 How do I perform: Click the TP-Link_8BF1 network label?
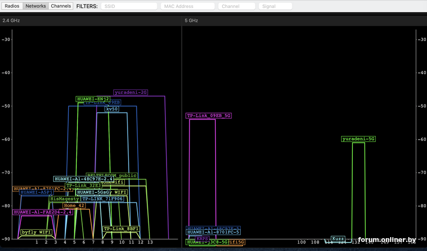click(x=121, y=229)
